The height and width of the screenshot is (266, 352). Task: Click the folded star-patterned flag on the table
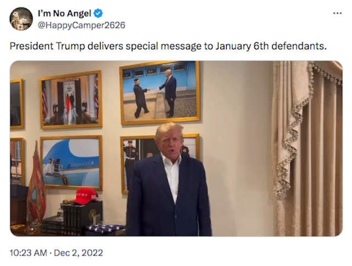[105, 229]
